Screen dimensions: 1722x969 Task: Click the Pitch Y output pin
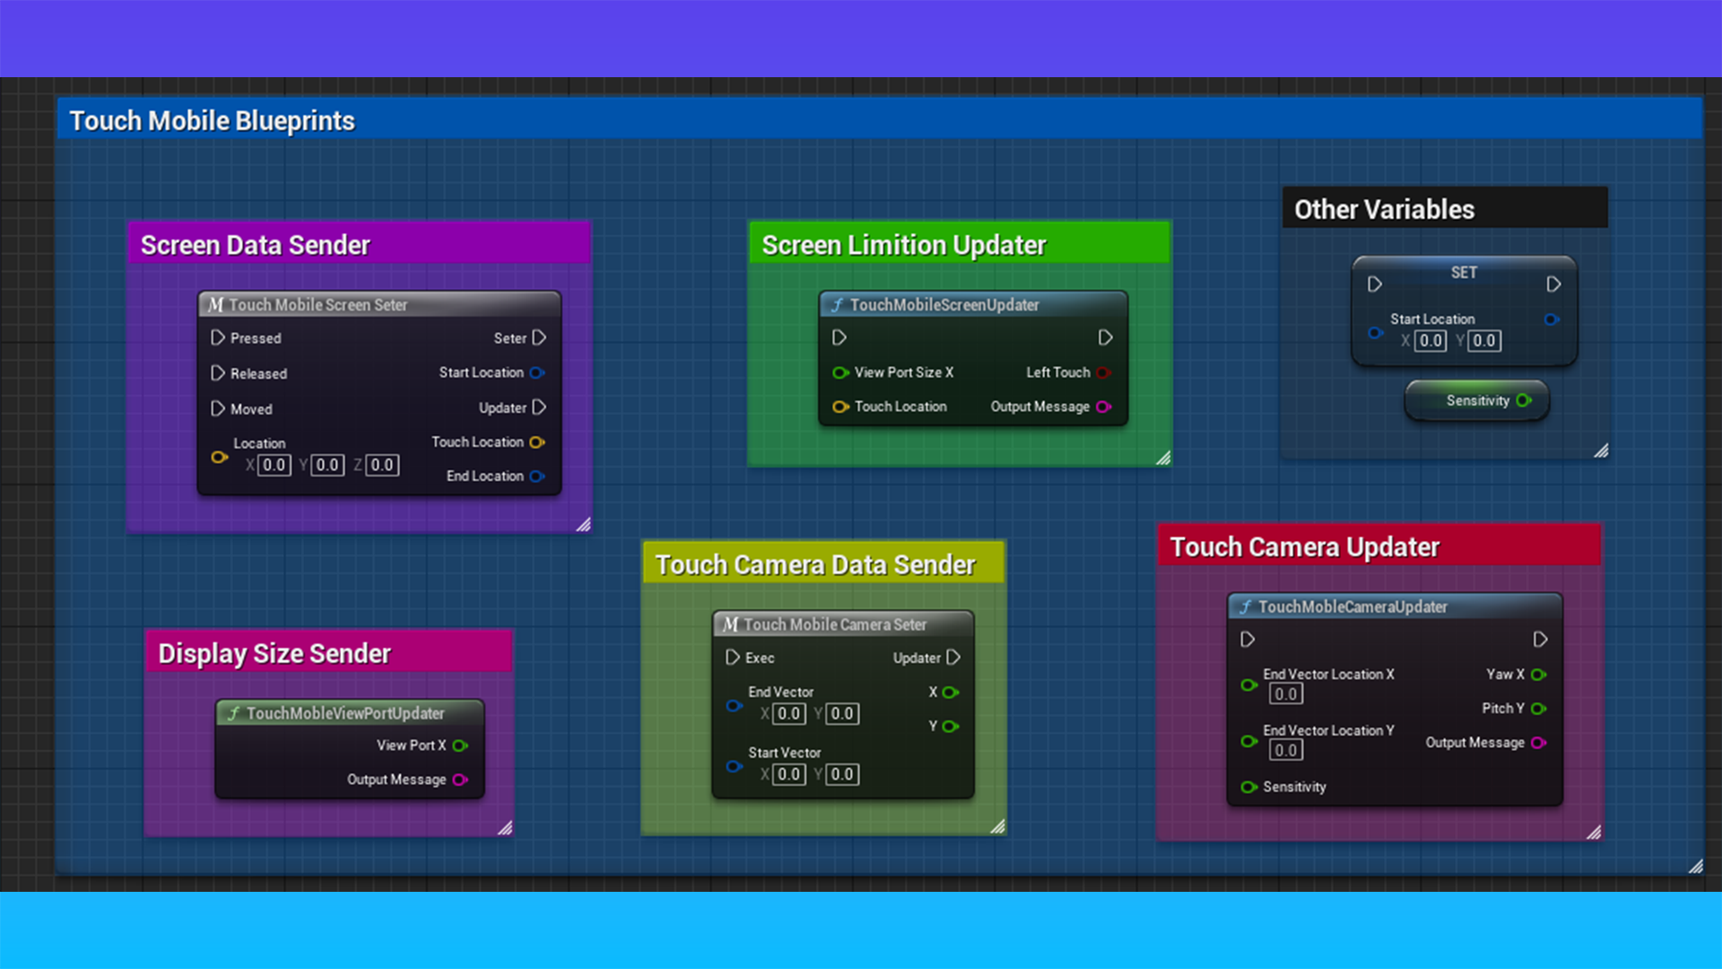[1541, 708]
